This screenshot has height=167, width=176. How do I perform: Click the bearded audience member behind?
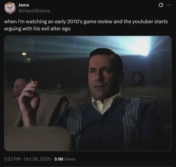(138, 79)
